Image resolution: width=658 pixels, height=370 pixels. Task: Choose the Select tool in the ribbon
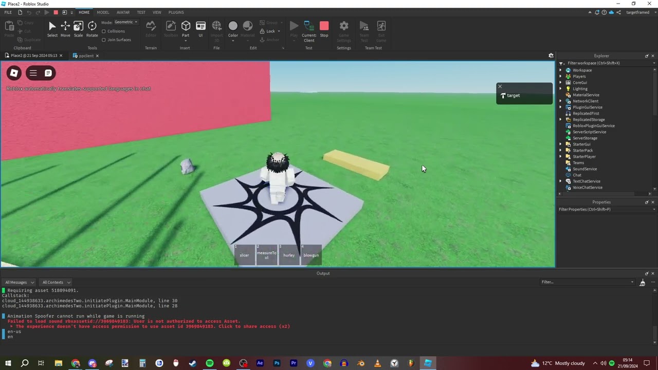coord(52,29)
